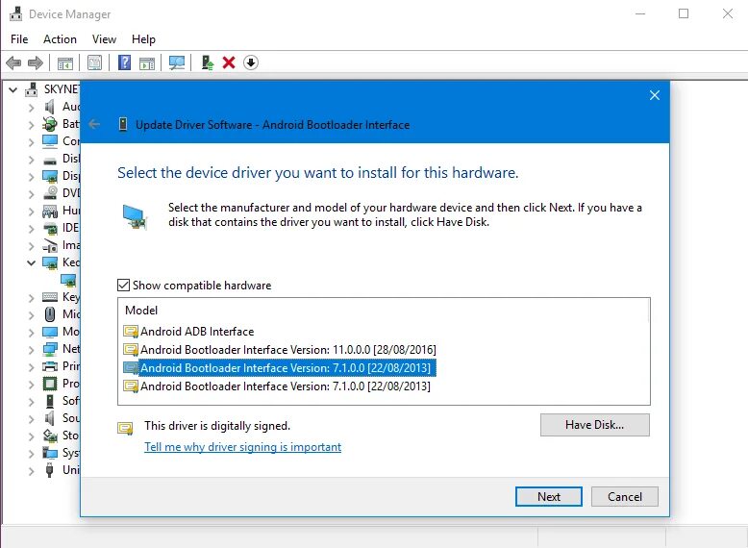Click the DVD drive icon in tree

[50, 192]
